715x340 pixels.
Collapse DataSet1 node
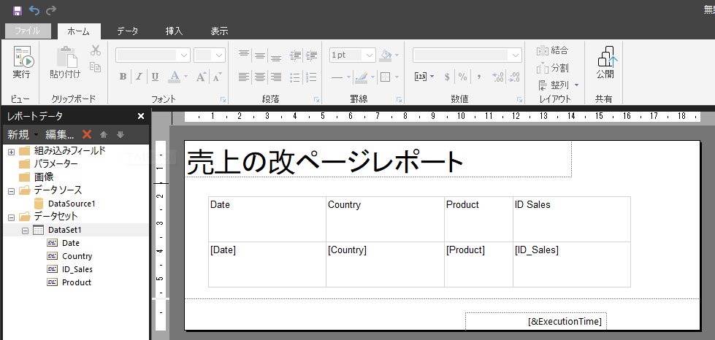pyautogui.click(x=25, y=231)
